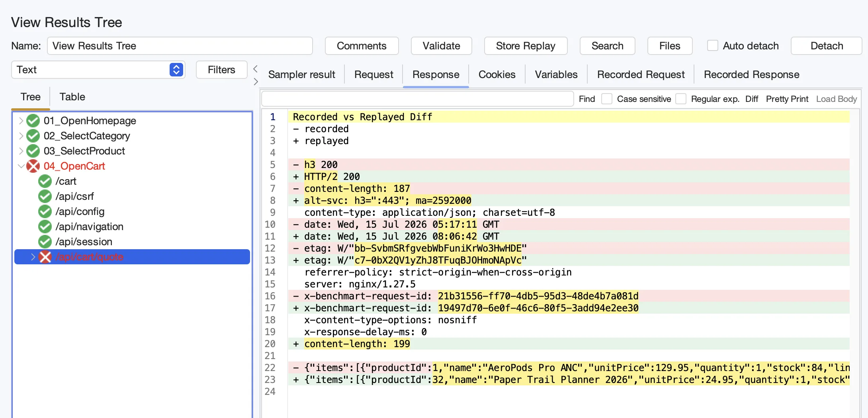Click line 'Recorded vs Replayed Diff'
The width and height of the screenshot is (868, 418).
click(x=569, y=117)
